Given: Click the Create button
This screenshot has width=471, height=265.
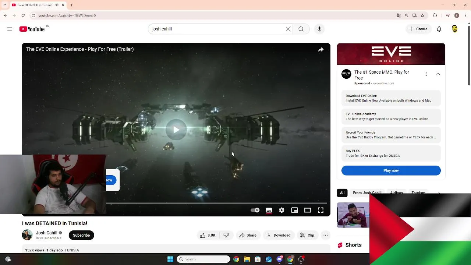Looking at the screenshot, I should tap(418, 29).
